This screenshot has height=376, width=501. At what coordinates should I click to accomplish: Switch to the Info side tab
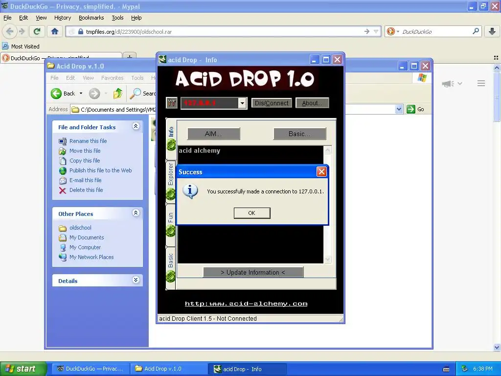point(171,138)
